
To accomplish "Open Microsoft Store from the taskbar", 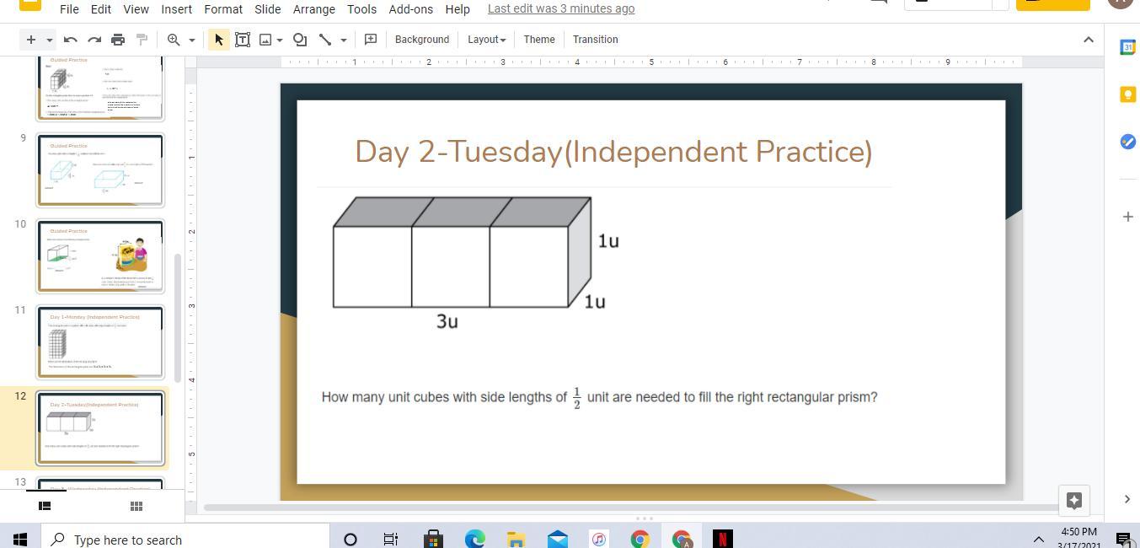I will click(433, 540).
